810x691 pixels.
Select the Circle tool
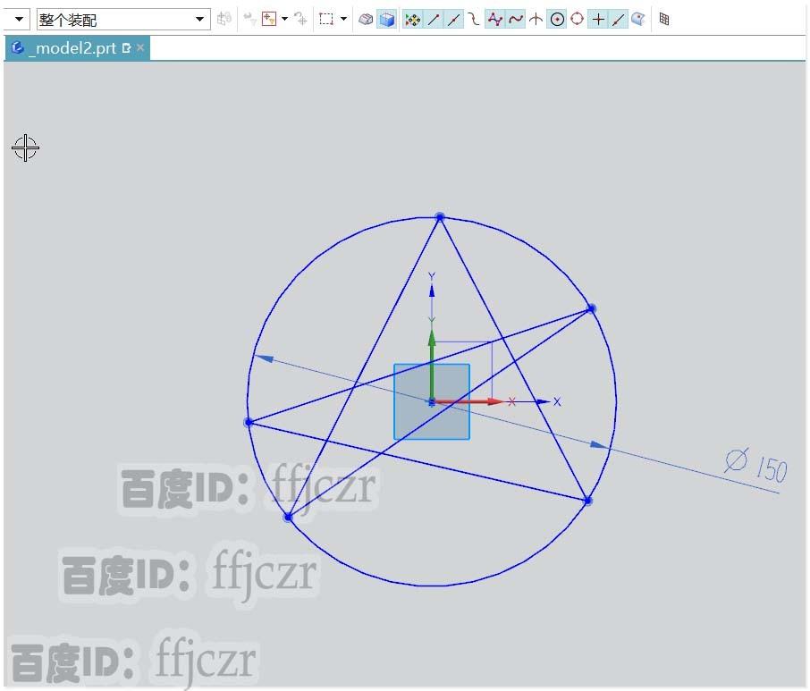(555, 19)
